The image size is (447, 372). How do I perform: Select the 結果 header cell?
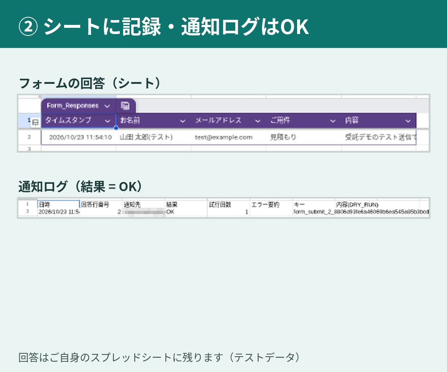[186, 204]
